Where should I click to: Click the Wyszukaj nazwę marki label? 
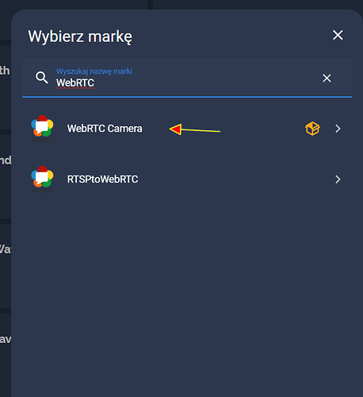click(94, 71)
